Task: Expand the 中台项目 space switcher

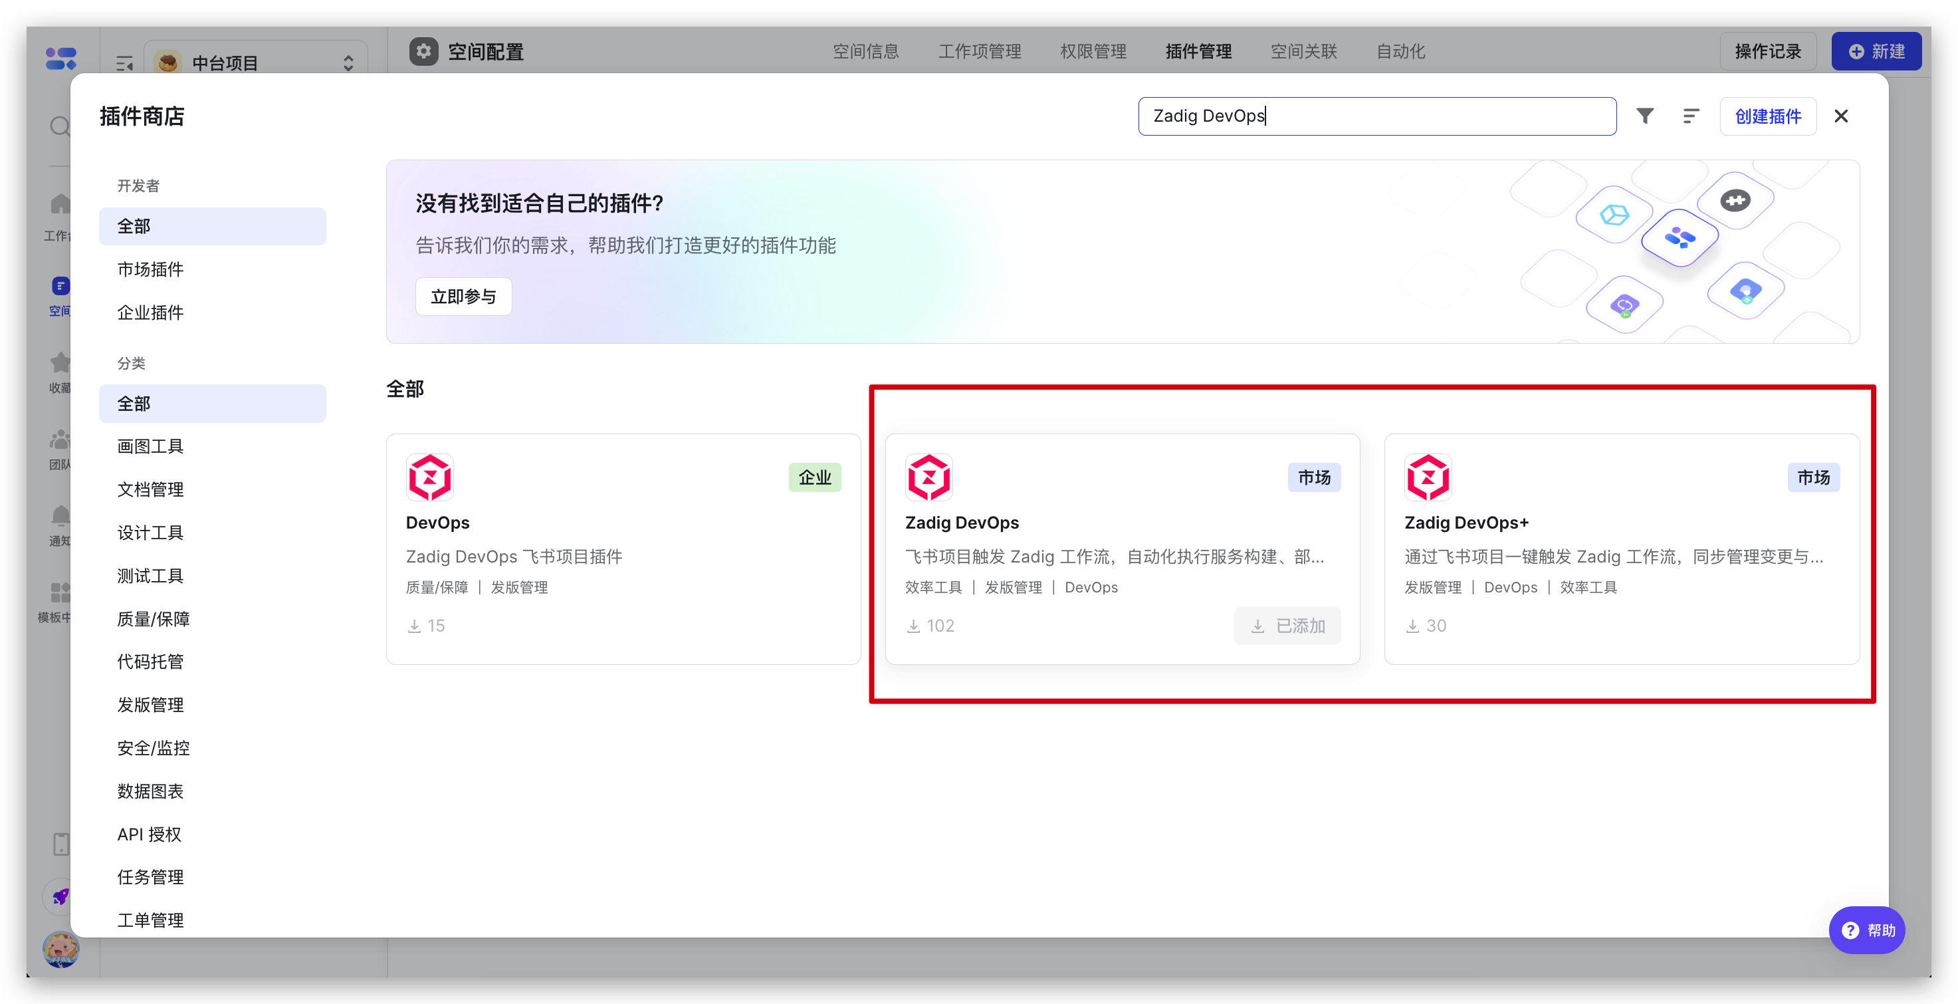Action: click(x=348, y=63)
